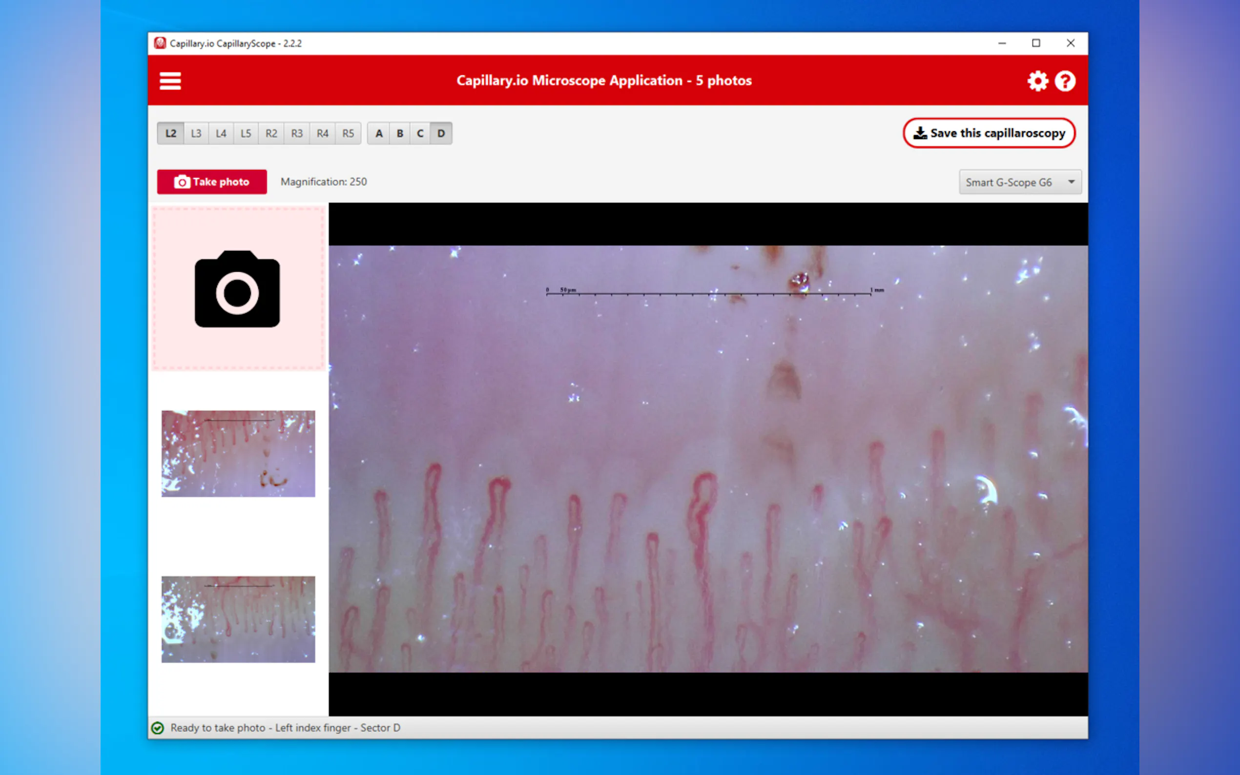Select the R2 finger toggle
The width and height of the screenshot is (1240, 775).
click(x=271, y=133)
